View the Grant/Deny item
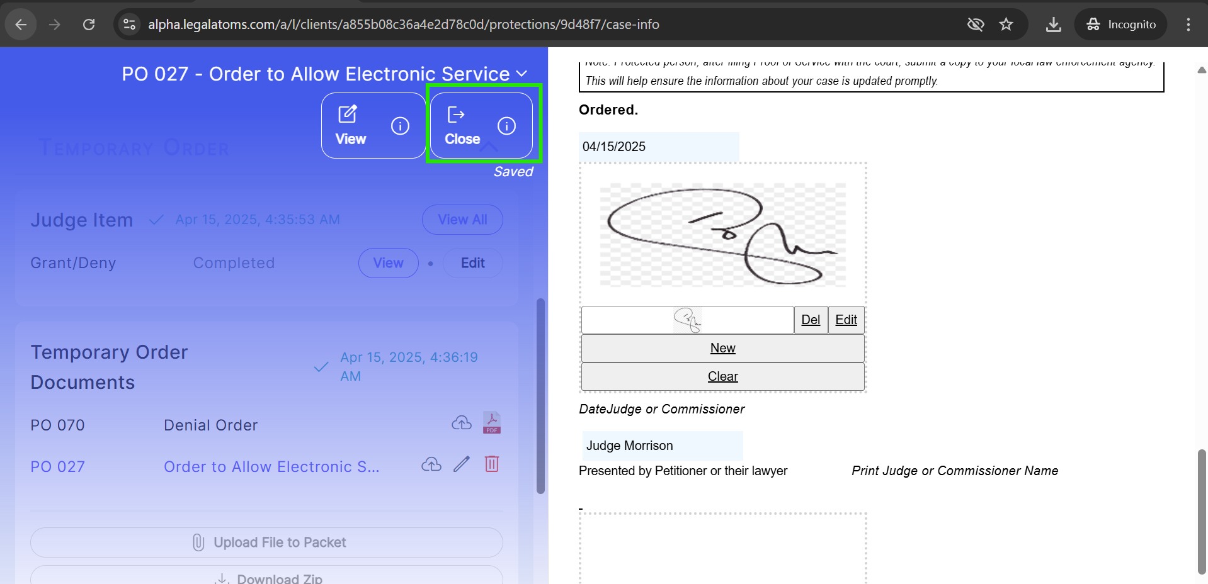The width and height of the screenshot is (1208, 584). pyautogui.click(x=388, y=263)
